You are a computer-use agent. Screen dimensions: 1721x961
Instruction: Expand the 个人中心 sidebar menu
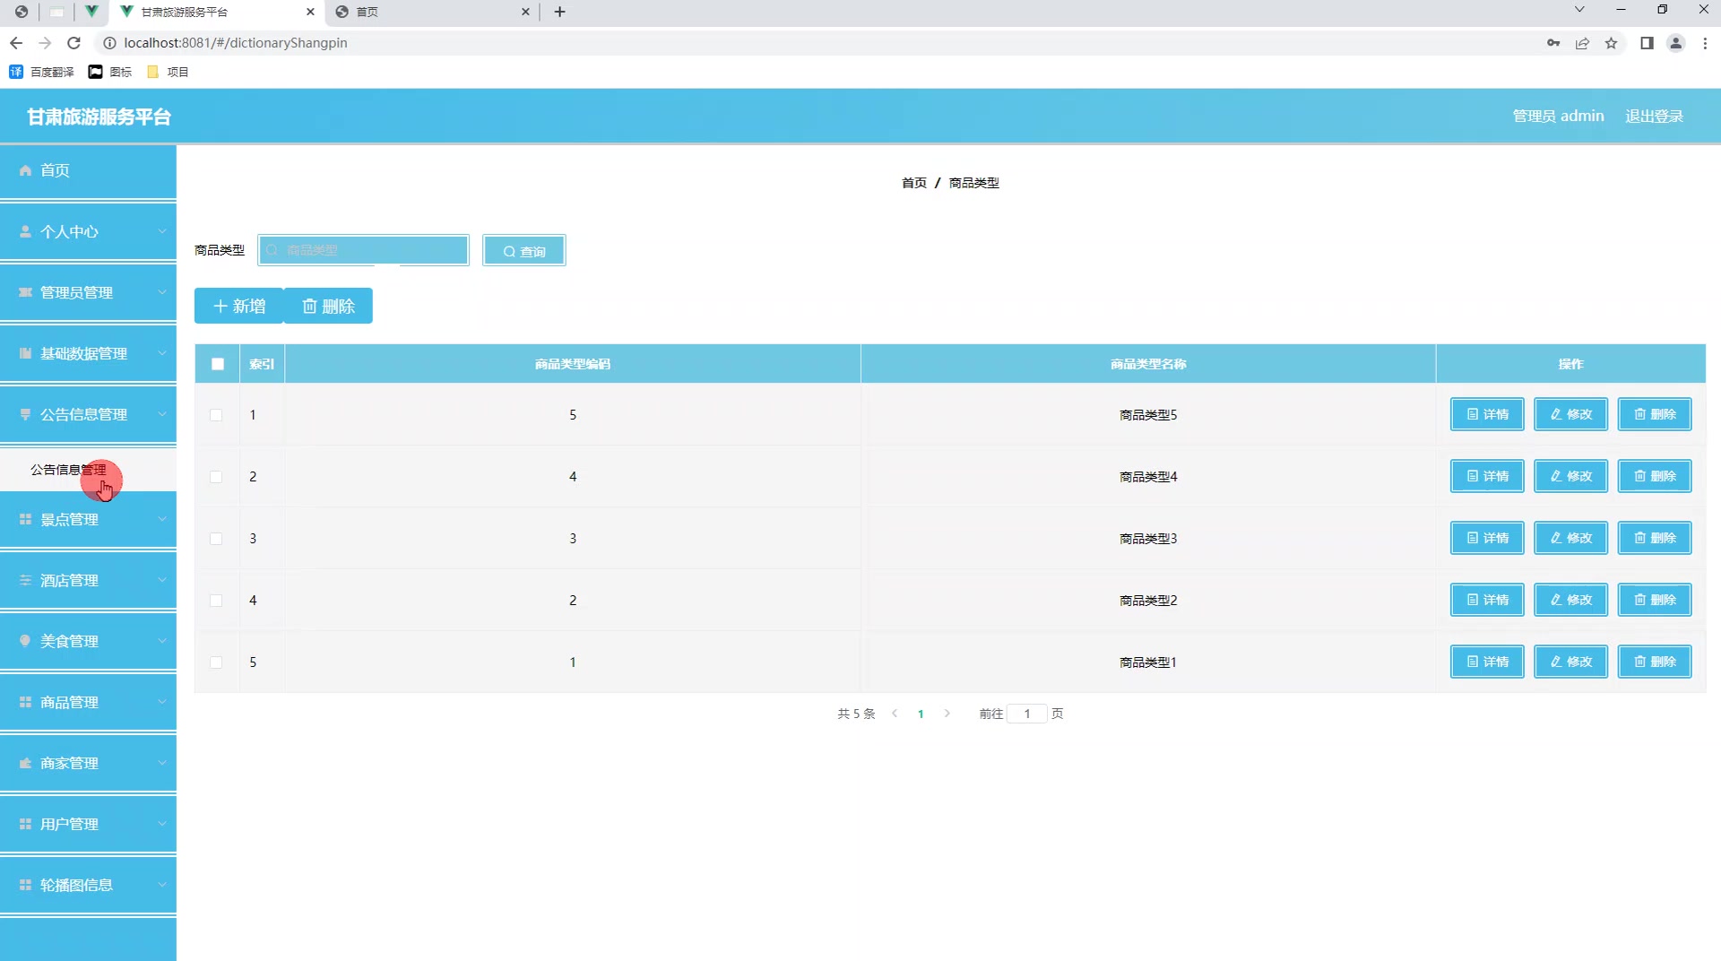[88, 231]
